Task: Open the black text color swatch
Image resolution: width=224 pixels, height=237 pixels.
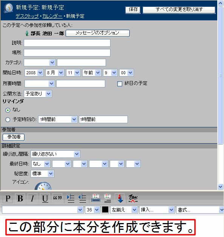Action: [105, 209]
